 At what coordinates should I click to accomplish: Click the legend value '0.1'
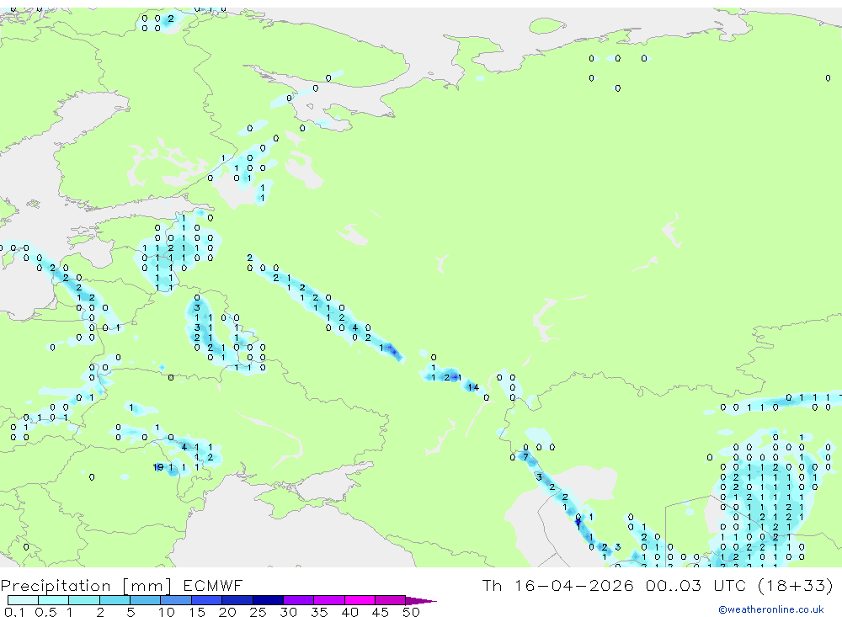14,612
